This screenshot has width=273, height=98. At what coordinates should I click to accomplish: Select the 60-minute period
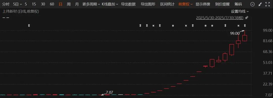[x=52, y=4]
